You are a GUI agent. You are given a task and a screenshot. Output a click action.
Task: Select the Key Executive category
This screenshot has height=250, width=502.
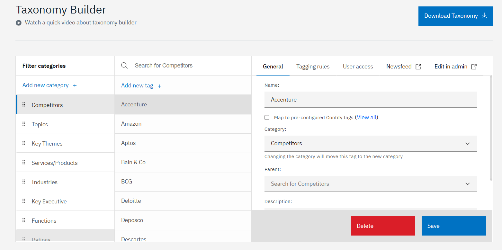click(x=65, y=201)
